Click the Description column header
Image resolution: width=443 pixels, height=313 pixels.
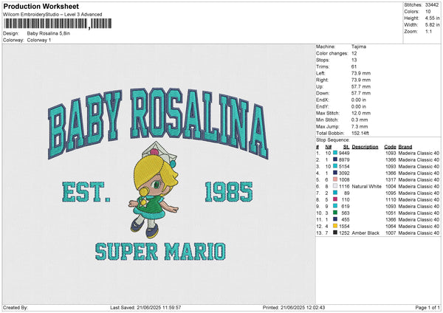click(365, 146)
